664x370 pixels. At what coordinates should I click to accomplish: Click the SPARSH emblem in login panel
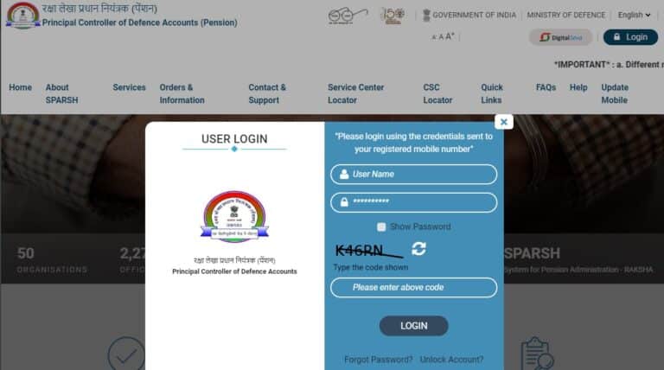[x=234, y=216]
